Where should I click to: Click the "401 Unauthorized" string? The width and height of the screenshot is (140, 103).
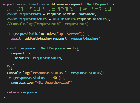point(53,83)
